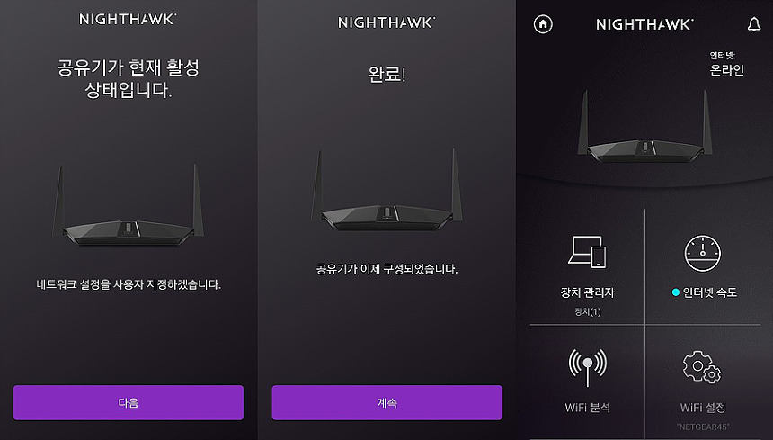Click the purple 다음 button
Screen dimensions: 773x440
point(129,402)
